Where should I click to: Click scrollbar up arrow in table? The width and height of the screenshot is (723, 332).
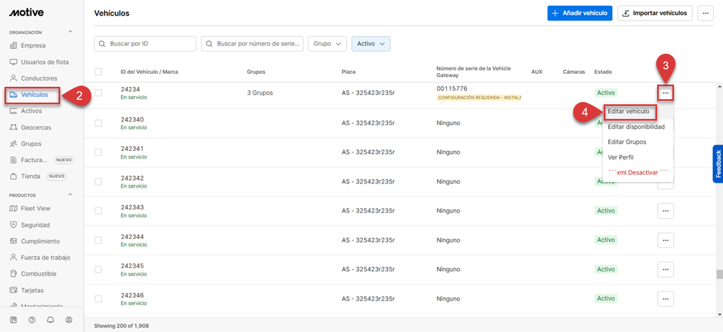click(719, 86)
